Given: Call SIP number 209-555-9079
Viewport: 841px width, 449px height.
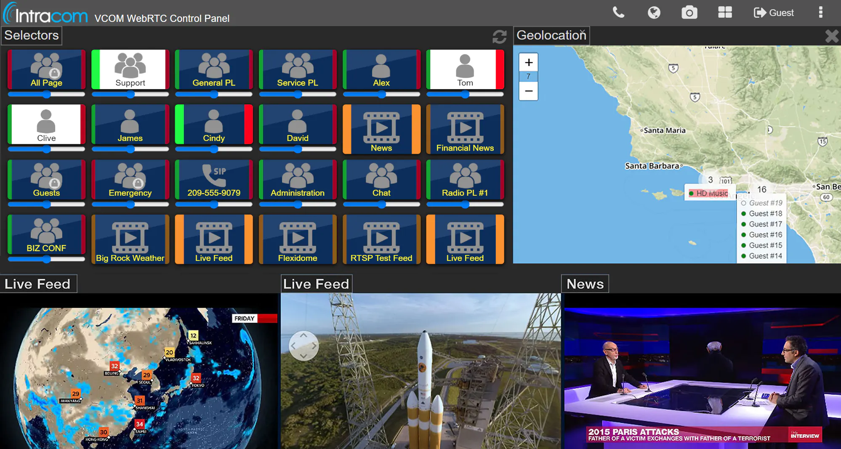Looking at the screenshot, I should point(214,180).
